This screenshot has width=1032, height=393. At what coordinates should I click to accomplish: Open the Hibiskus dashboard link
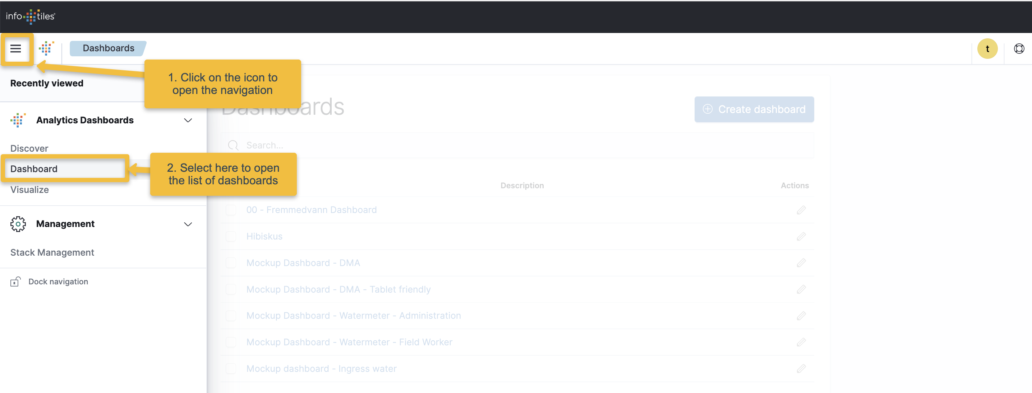[264, 236]
